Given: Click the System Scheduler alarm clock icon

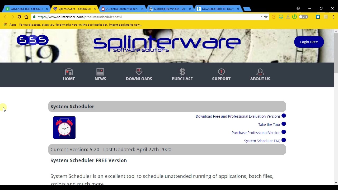Looking at the screenshot, I should (x=64, y=127).
